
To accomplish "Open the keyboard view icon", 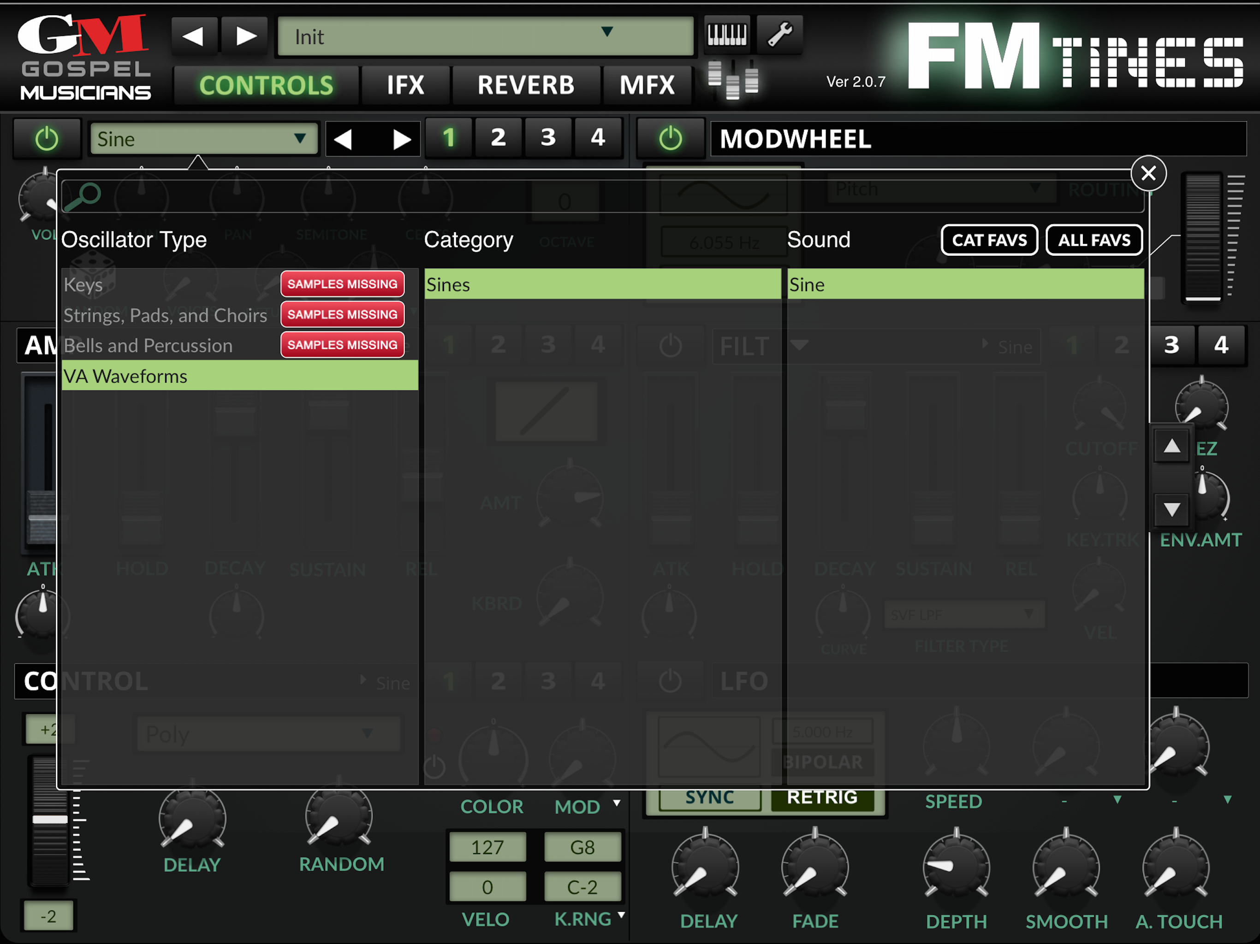I will tap(726, 34).
